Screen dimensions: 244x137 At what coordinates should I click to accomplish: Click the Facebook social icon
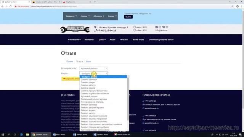157,27
